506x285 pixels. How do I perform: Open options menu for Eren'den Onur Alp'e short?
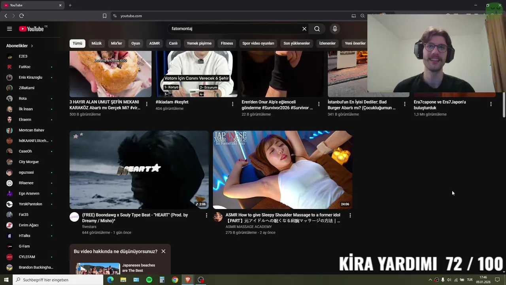[x=319, y=104]
